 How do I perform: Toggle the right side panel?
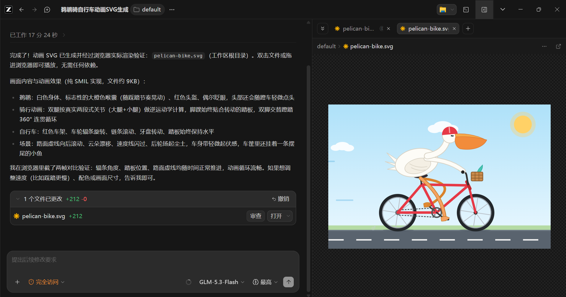click(x=484, y=10)
